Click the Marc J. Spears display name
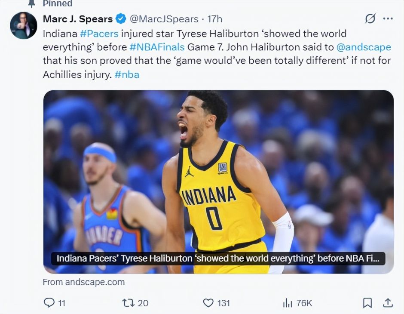The width and height of the screenshot is (404, 314). [78, 19]
